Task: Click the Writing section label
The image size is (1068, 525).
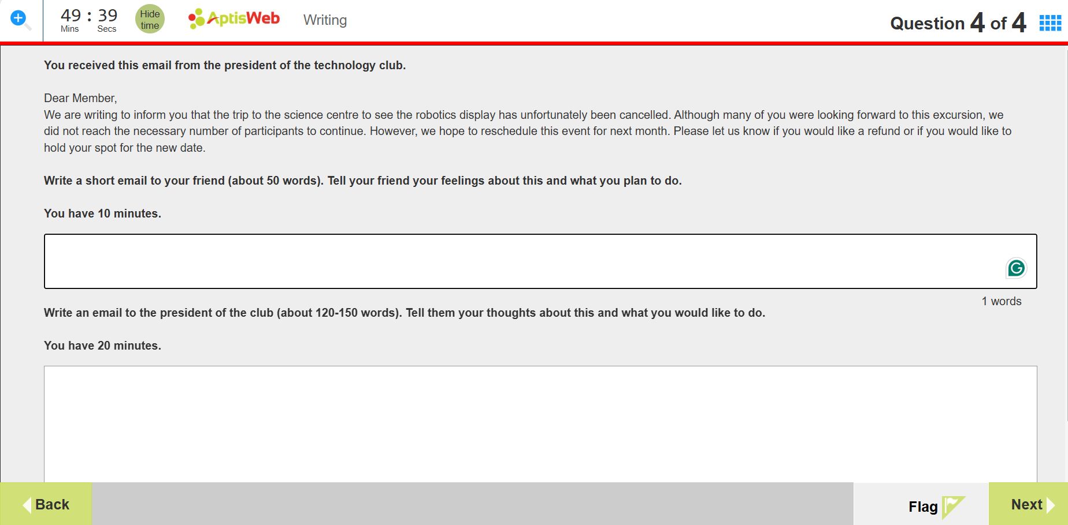Action: pyautogui.click(x=325, y=20)
